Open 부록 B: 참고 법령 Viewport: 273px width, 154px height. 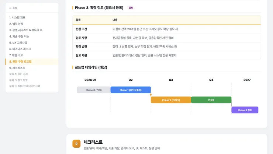tap(18, 80)
